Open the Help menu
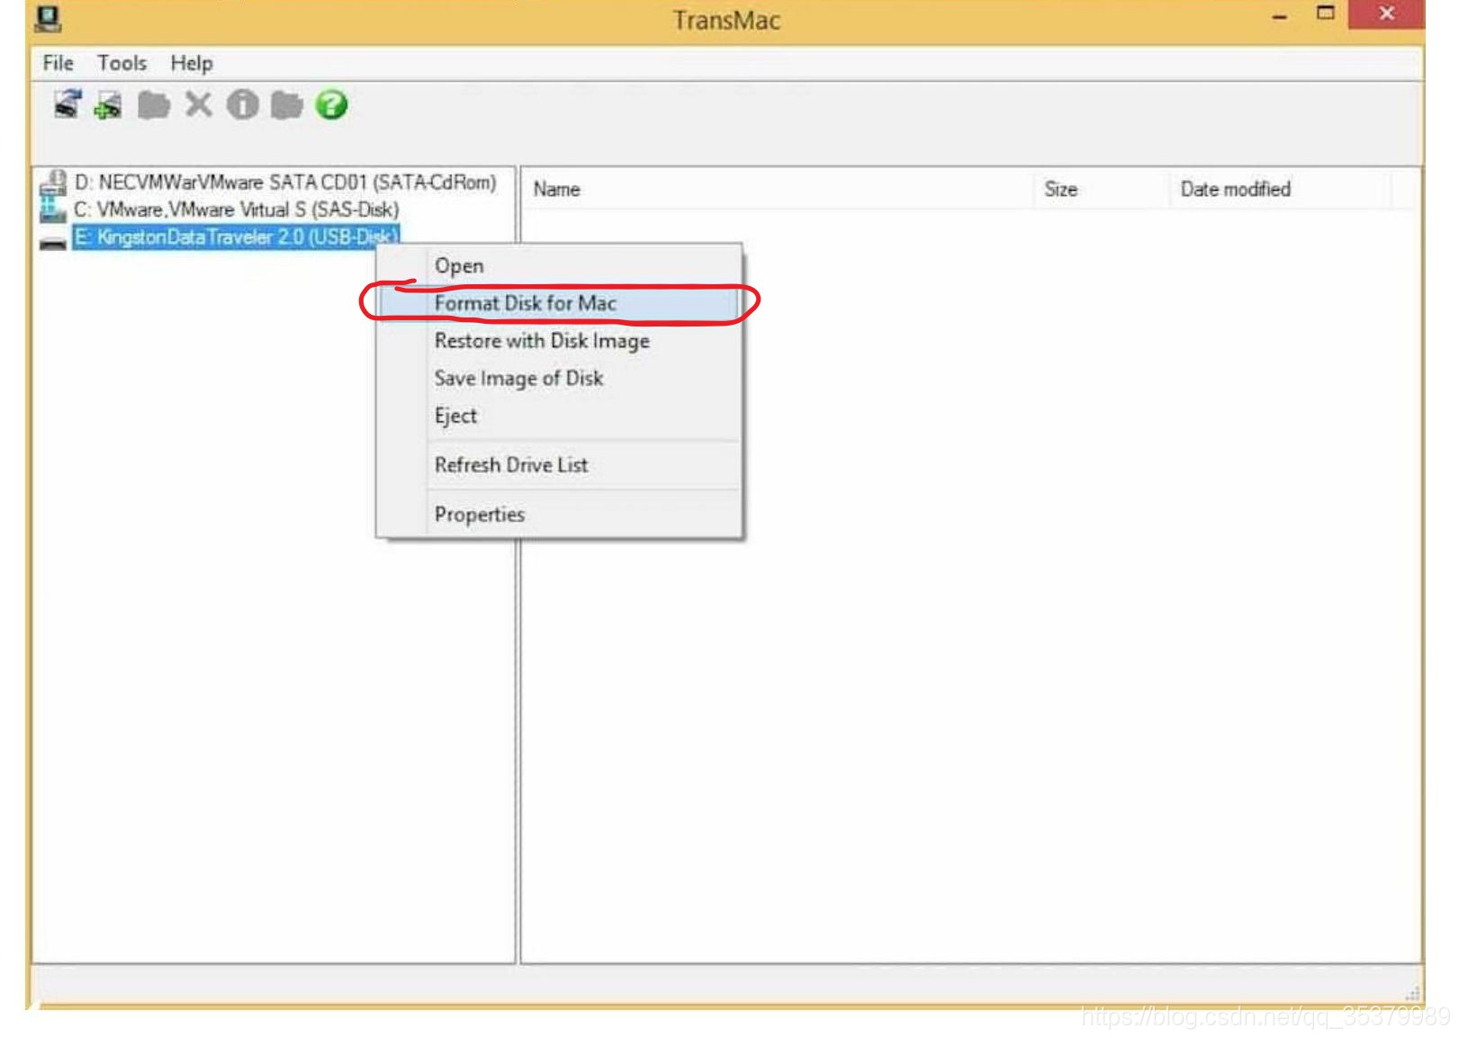 click(x=192, y=63)
